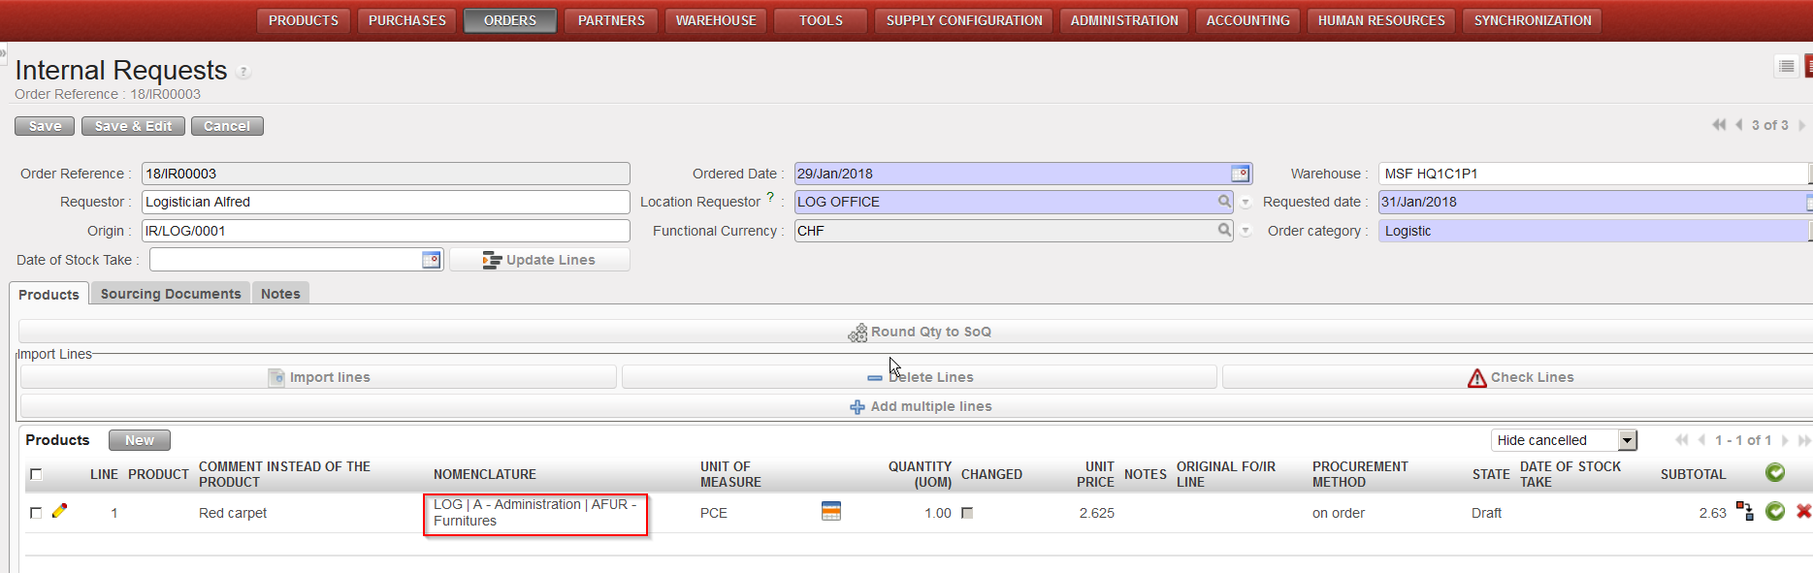Click the green check in table header
Screen dimensions: 1813x573
[1775, 473]
